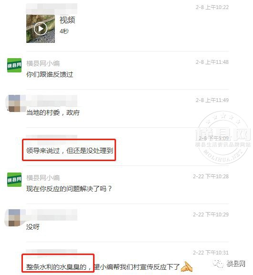Image resolution: width=253 pixels, height=275 pixels.
Task: Click the circular 横县网 stamp watermark
Action: pos(223,137)
